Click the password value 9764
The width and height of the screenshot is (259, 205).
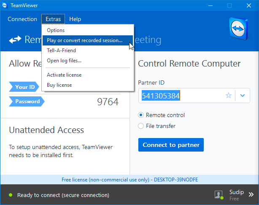(x=108, y=102)
